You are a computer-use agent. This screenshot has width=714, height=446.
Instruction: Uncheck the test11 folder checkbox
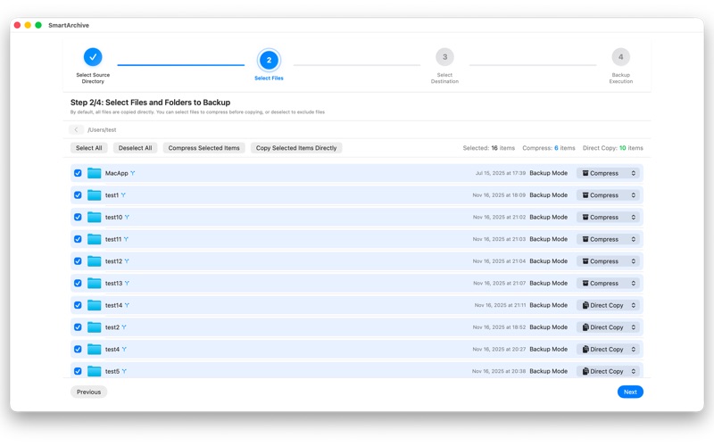(x=78, y=239)
